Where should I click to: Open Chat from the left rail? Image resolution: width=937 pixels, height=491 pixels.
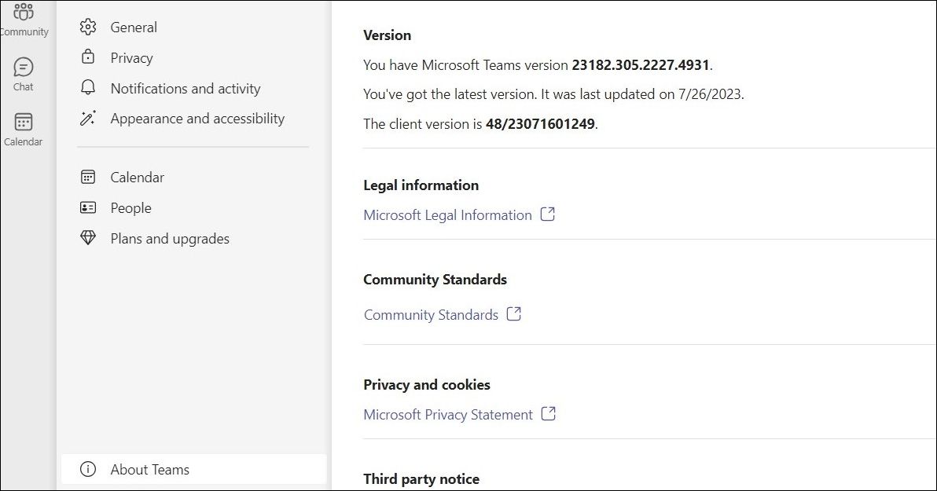click(x=24, y=68)
